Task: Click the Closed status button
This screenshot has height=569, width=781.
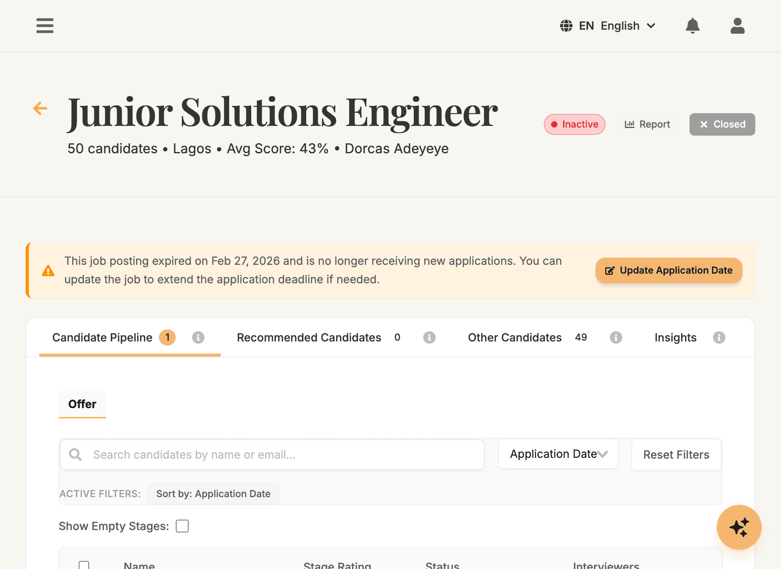Action: click(722, 124)
